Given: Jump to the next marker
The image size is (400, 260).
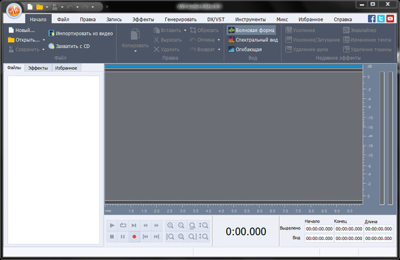Looking at the screenshot, I should pos(157,237).
